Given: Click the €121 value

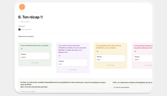Looking at the screenshot, I should click(60, 64).
